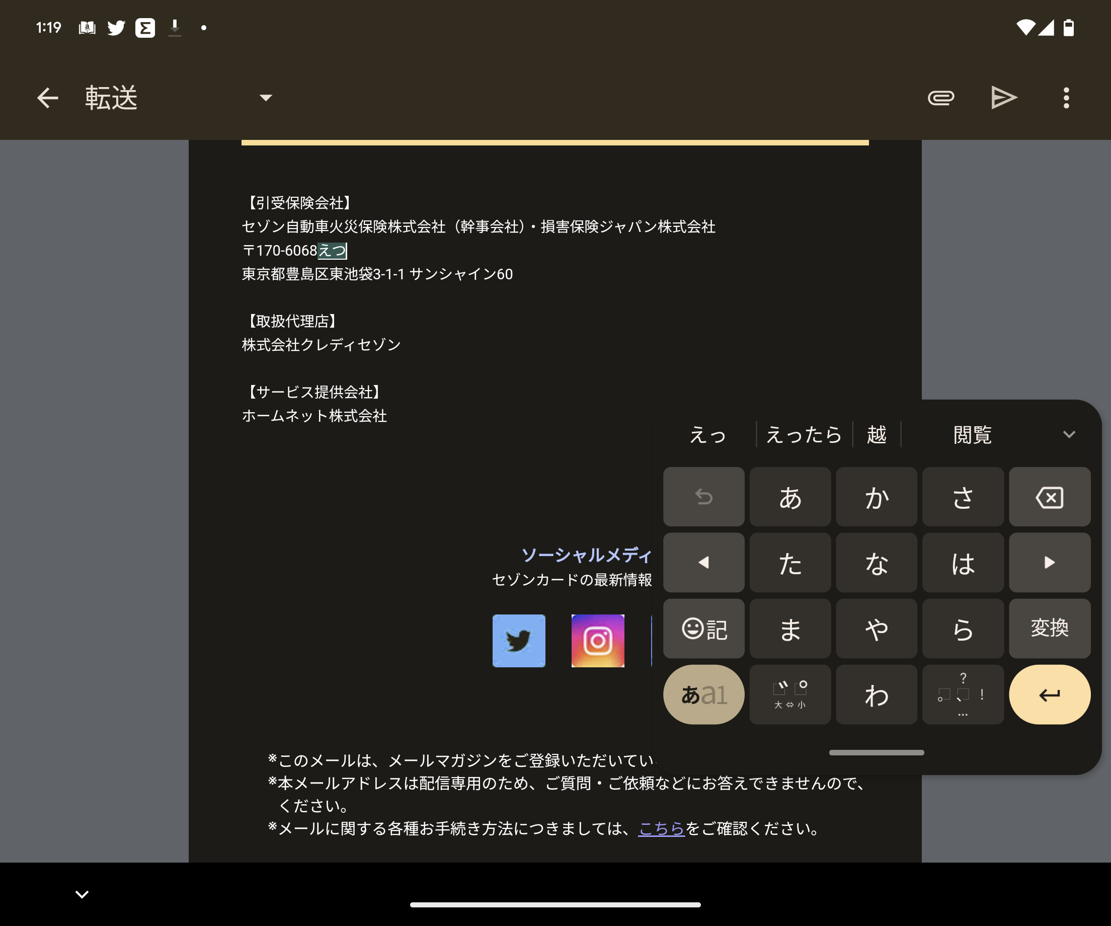Tap the か key
The height and width of the screenshot is (926, 1111).
point(877,497)
